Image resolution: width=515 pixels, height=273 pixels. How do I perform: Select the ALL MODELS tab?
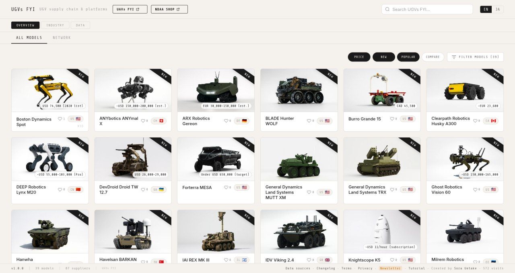[x=29, y=38]
